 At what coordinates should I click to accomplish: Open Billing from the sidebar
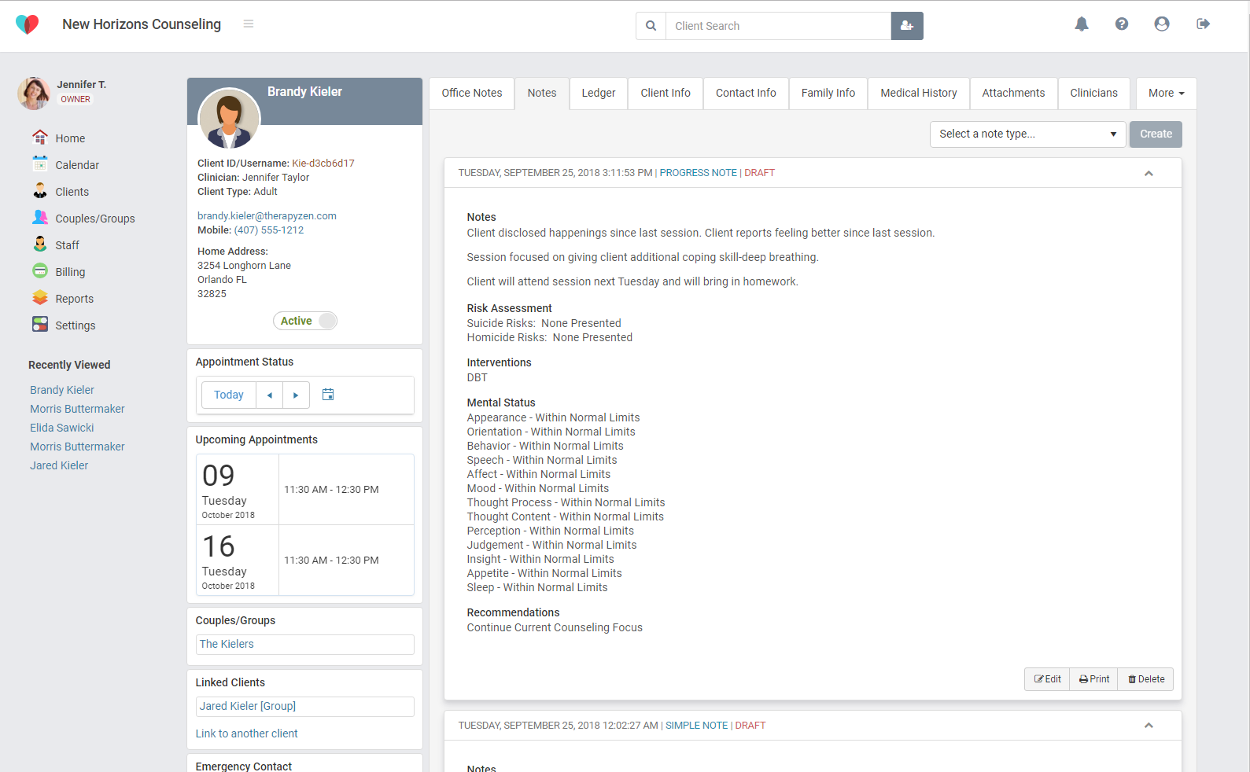click(59, 272)
